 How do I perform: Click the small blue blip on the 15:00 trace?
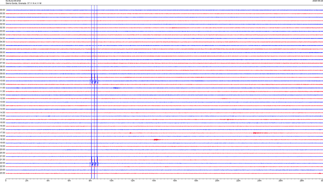pyautogui.click(x=49, y=116)
